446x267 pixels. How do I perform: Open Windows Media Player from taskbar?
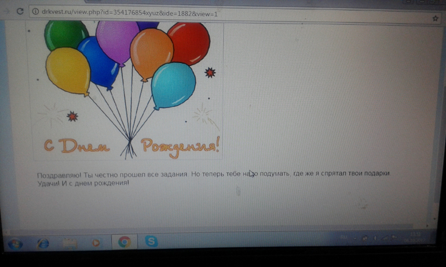[x=96, y=243]
